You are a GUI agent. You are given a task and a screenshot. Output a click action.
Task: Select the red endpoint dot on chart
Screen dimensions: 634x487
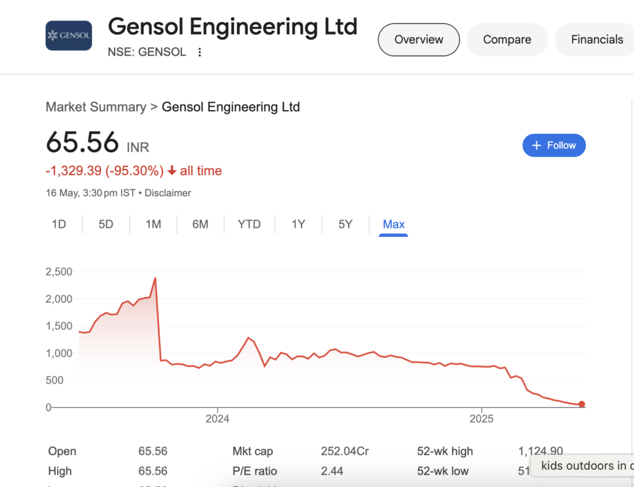[581, 403]
